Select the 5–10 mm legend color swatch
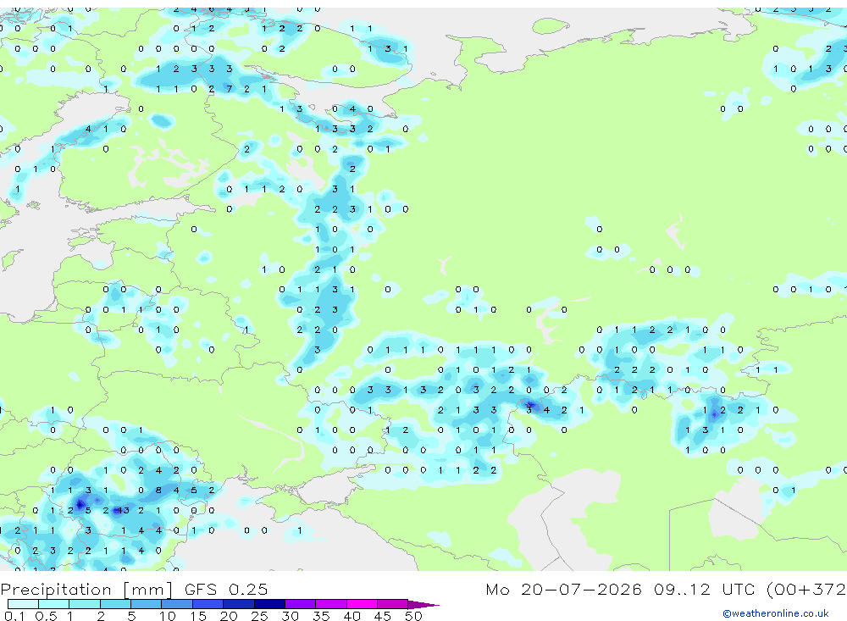847x621 pixels. click(147, 604)
